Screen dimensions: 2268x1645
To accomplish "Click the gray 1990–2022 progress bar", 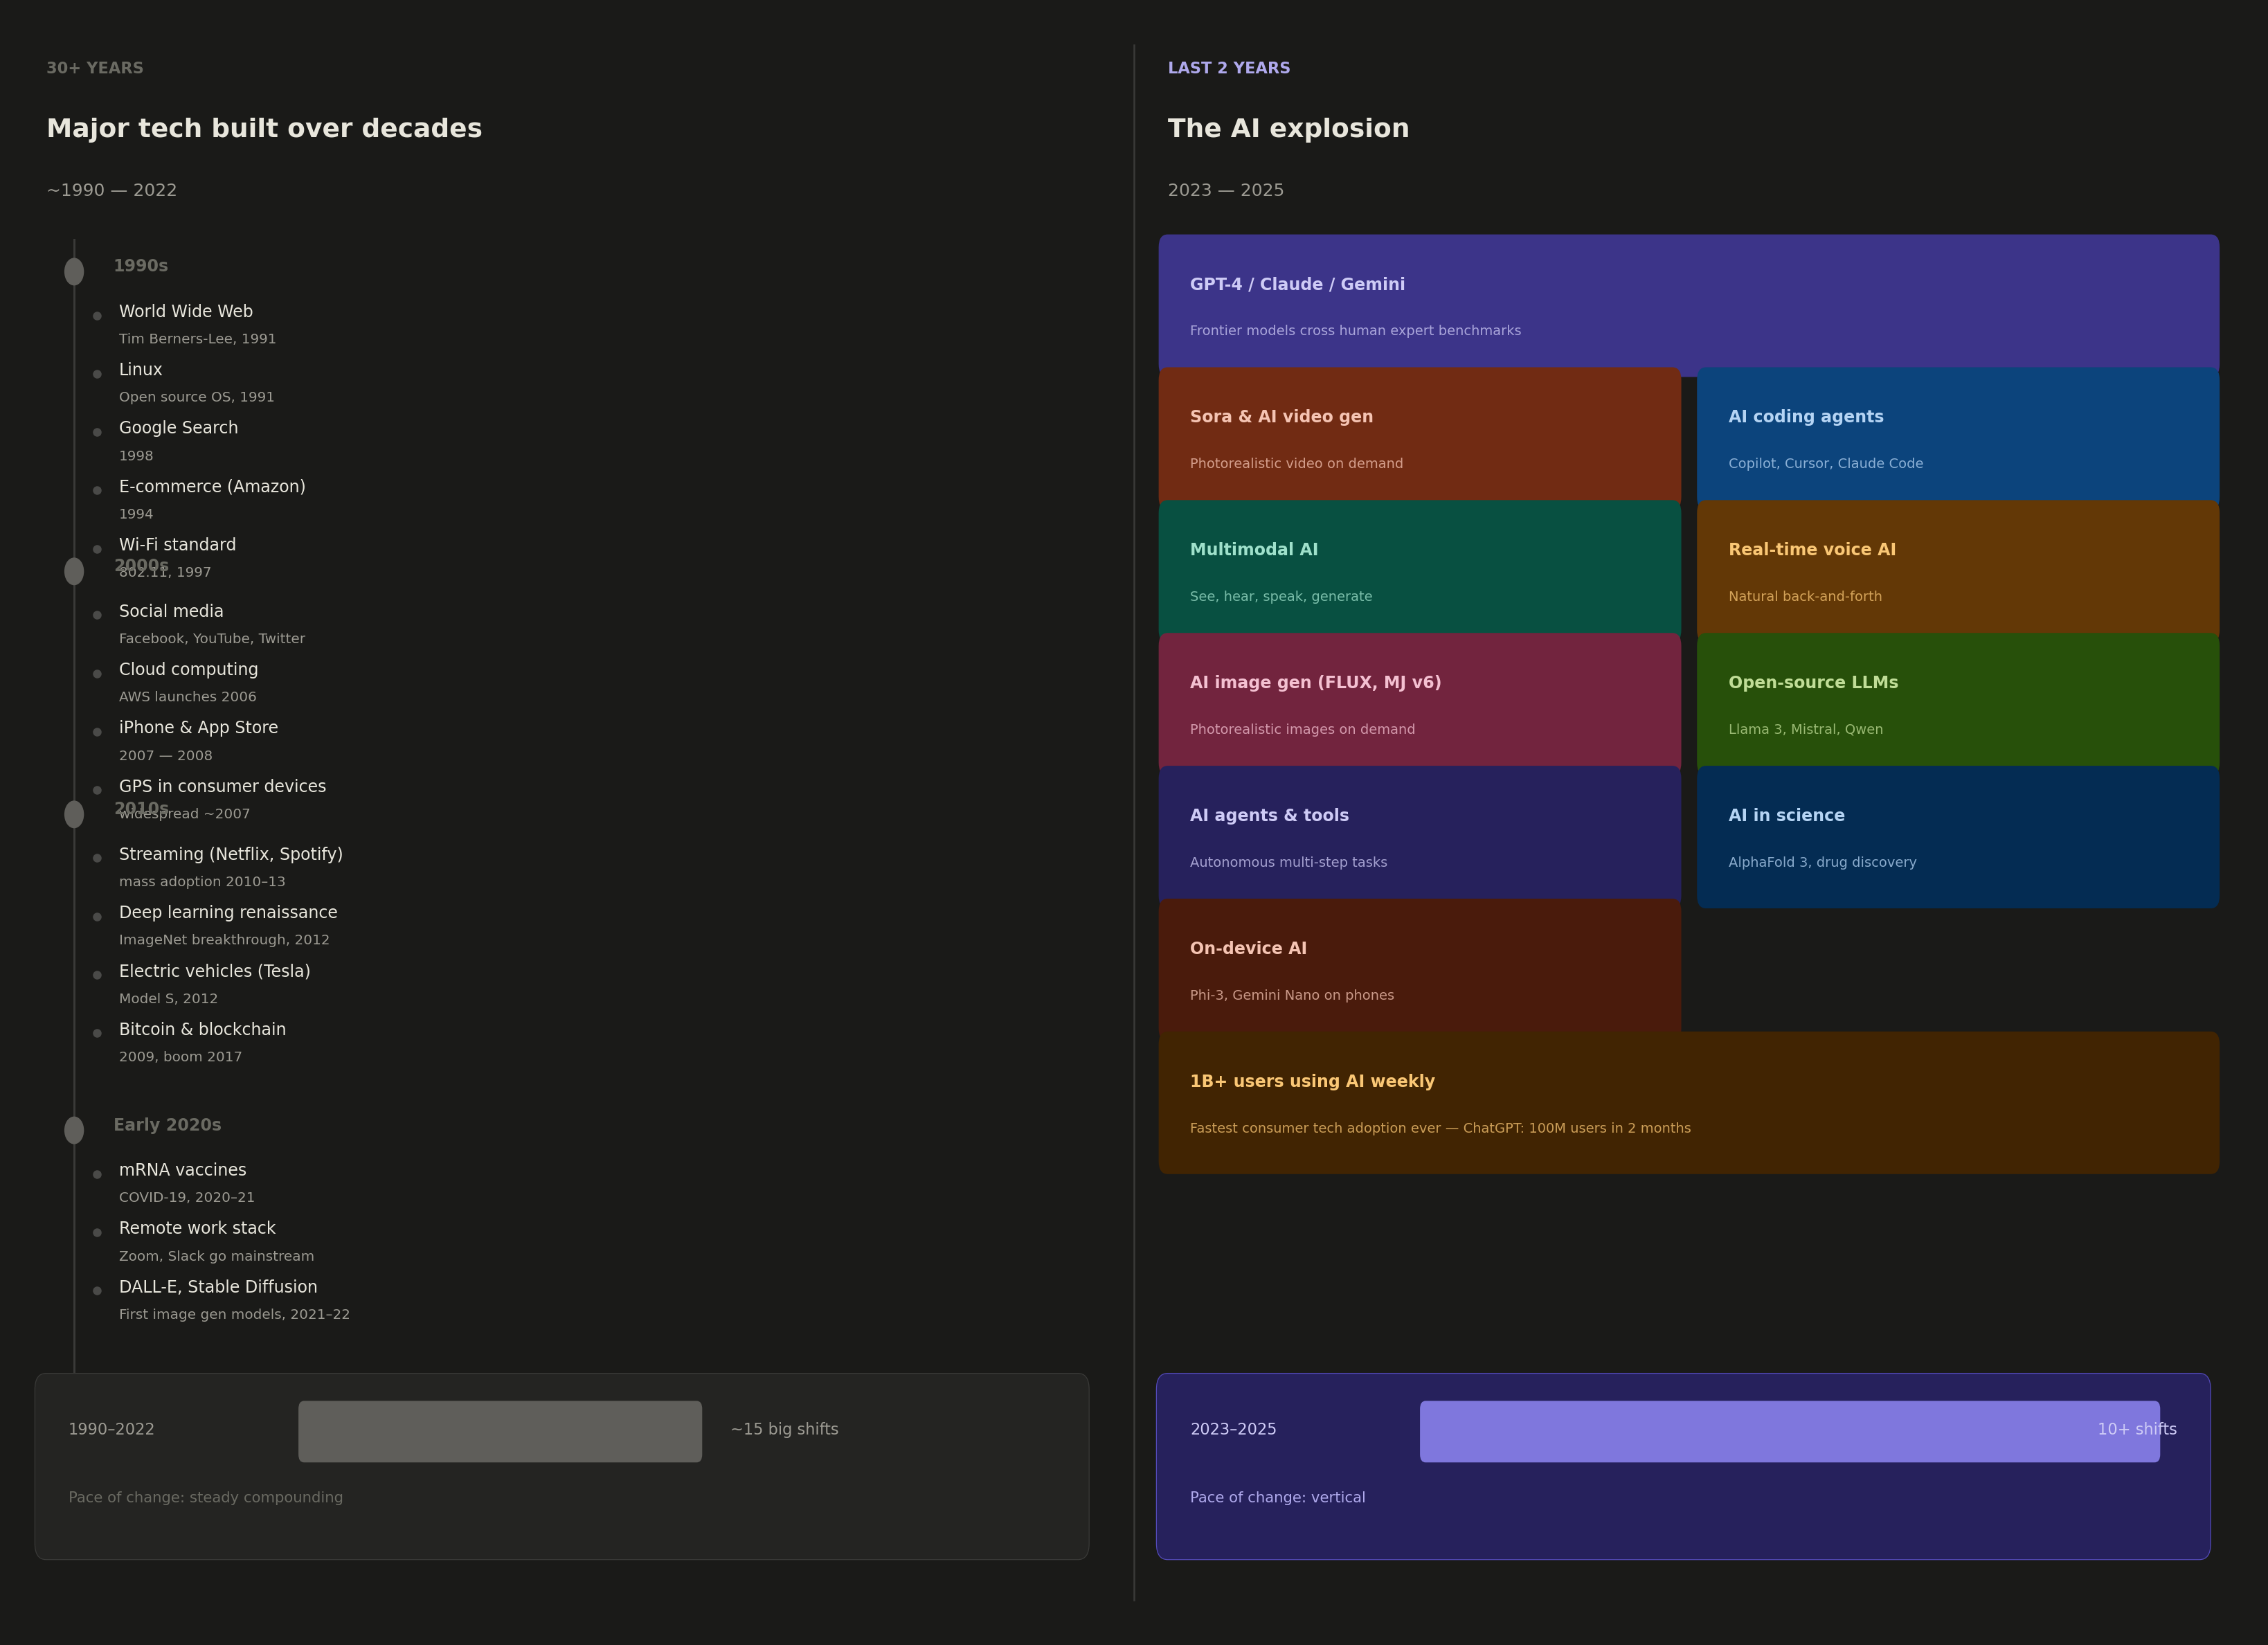I will tap(500, 1431).
